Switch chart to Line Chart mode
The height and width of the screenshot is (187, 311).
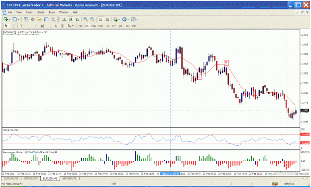click(x=78, y=19)
